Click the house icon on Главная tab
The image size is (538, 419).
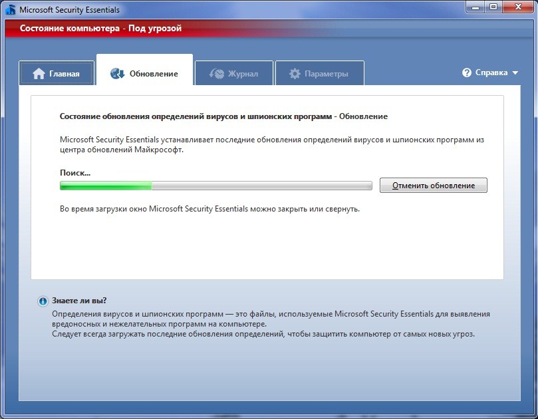point(39,73)
